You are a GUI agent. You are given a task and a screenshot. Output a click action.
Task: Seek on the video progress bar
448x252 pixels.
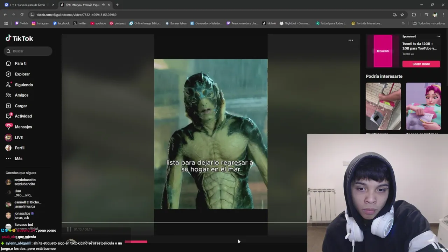tap(184, 222)
